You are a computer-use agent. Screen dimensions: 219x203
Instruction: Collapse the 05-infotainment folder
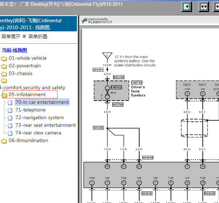click(27, 95)
